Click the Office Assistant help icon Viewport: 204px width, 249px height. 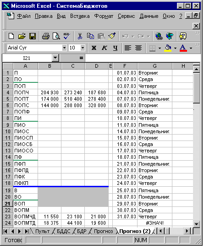(182, 36)
